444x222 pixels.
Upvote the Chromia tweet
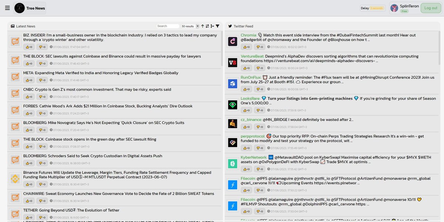pyautogui.click(x=246, y=47)
